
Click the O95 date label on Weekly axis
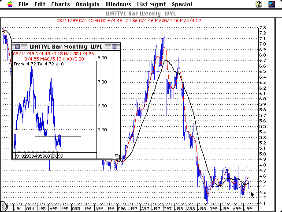tap(76, 209)
